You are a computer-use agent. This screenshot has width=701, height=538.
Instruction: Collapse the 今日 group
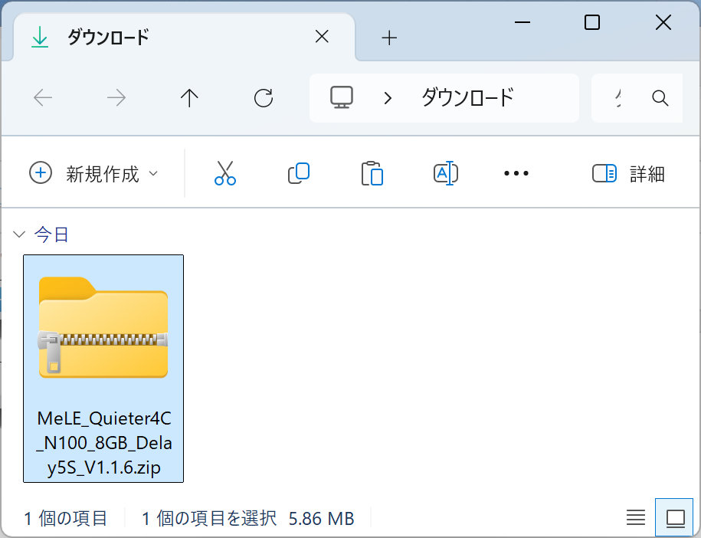[19, 235]
